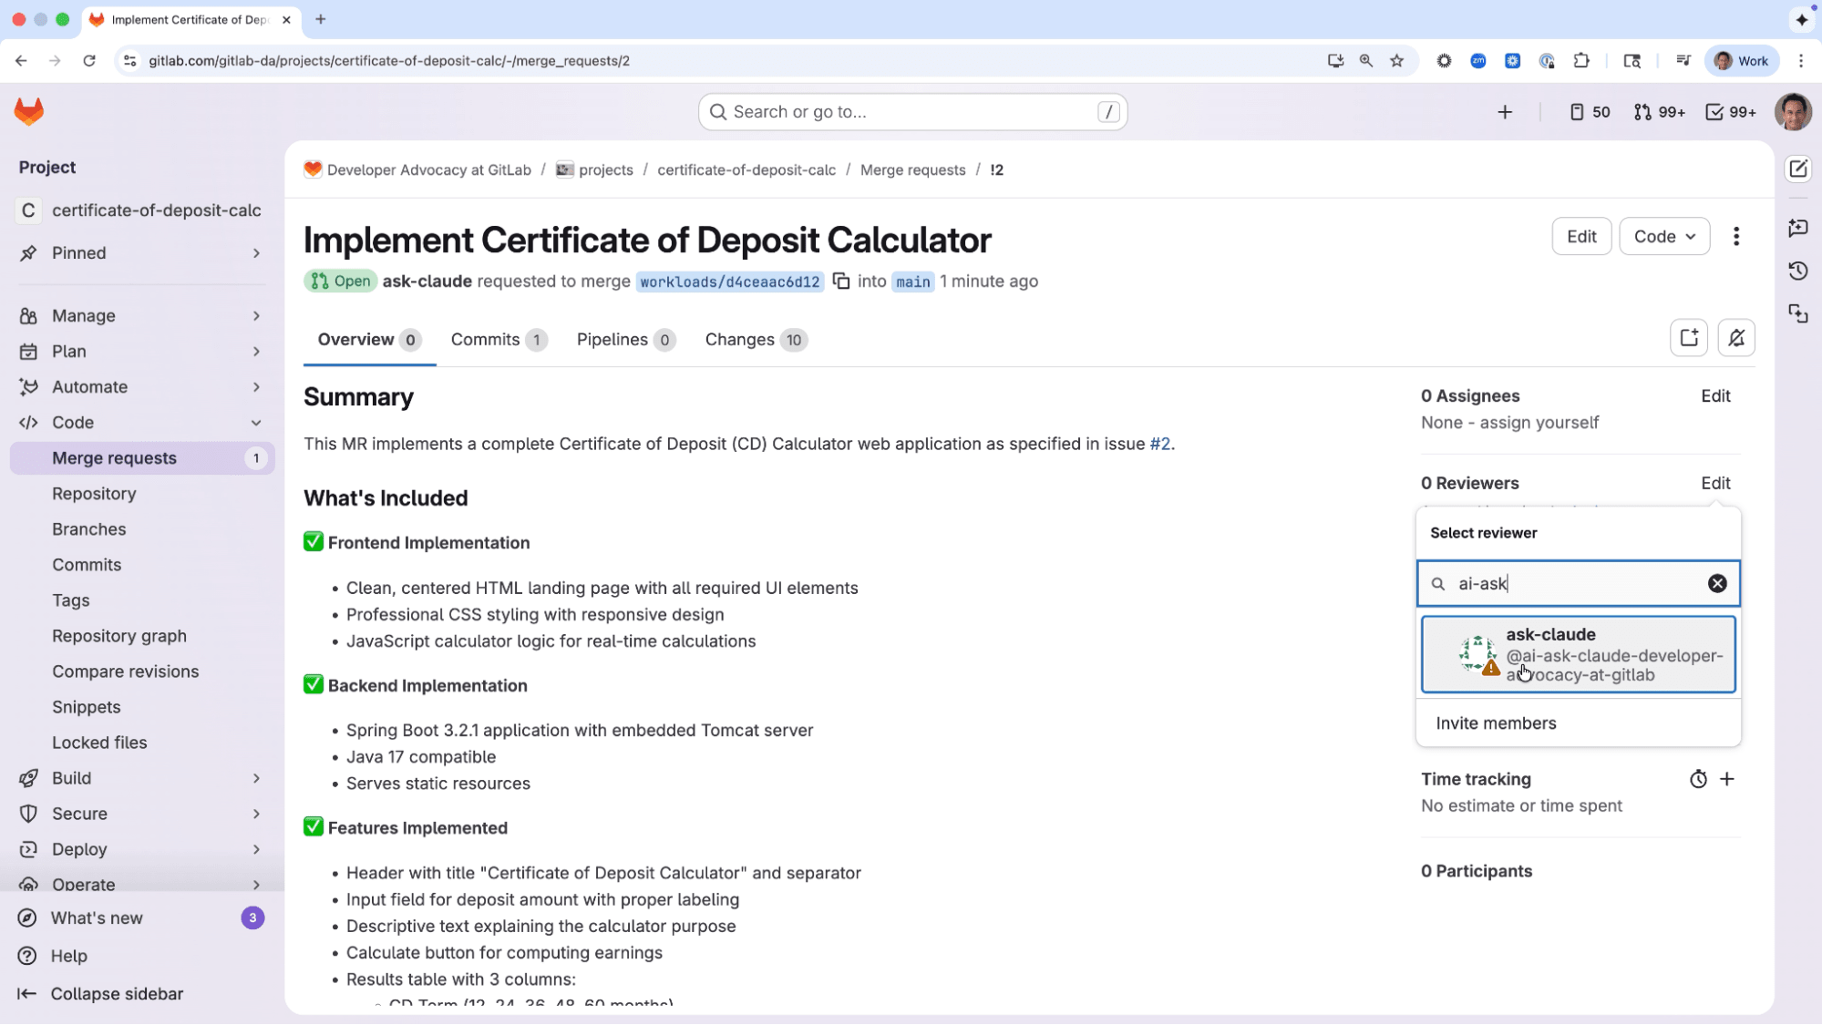Collapse the left sidebar

tap(100, 994)
